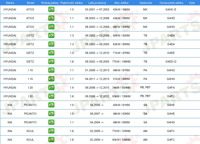
Task: Click power value 45kW / 61KM
Action: pyautogui.click(x=121, y=105)
